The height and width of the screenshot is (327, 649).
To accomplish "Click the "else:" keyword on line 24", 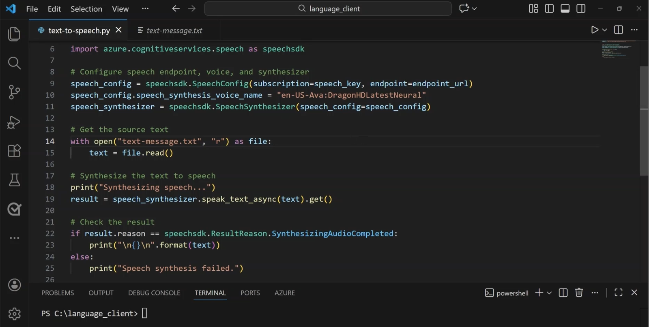I will [x=82, y=257].
